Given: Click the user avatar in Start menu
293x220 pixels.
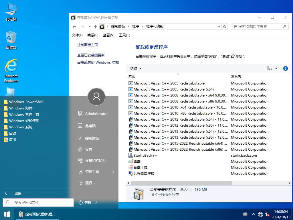Looking at the screenshot, I should coord(96,97).
